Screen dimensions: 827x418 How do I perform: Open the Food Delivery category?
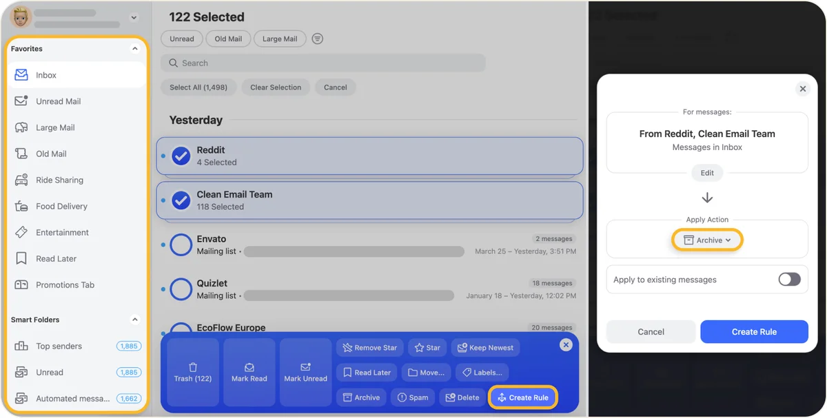(x=63, y=206)
